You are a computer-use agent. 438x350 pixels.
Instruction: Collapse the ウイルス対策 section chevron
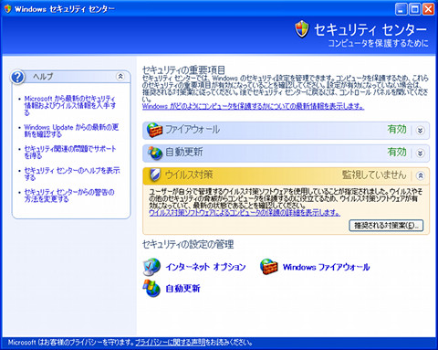[420, 175]
